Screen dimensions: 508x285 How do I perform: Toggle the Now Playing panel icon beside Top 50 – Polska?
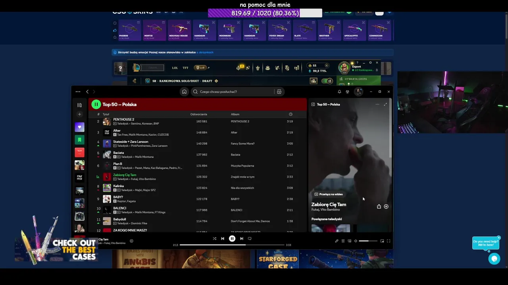[x=313, y=104]
